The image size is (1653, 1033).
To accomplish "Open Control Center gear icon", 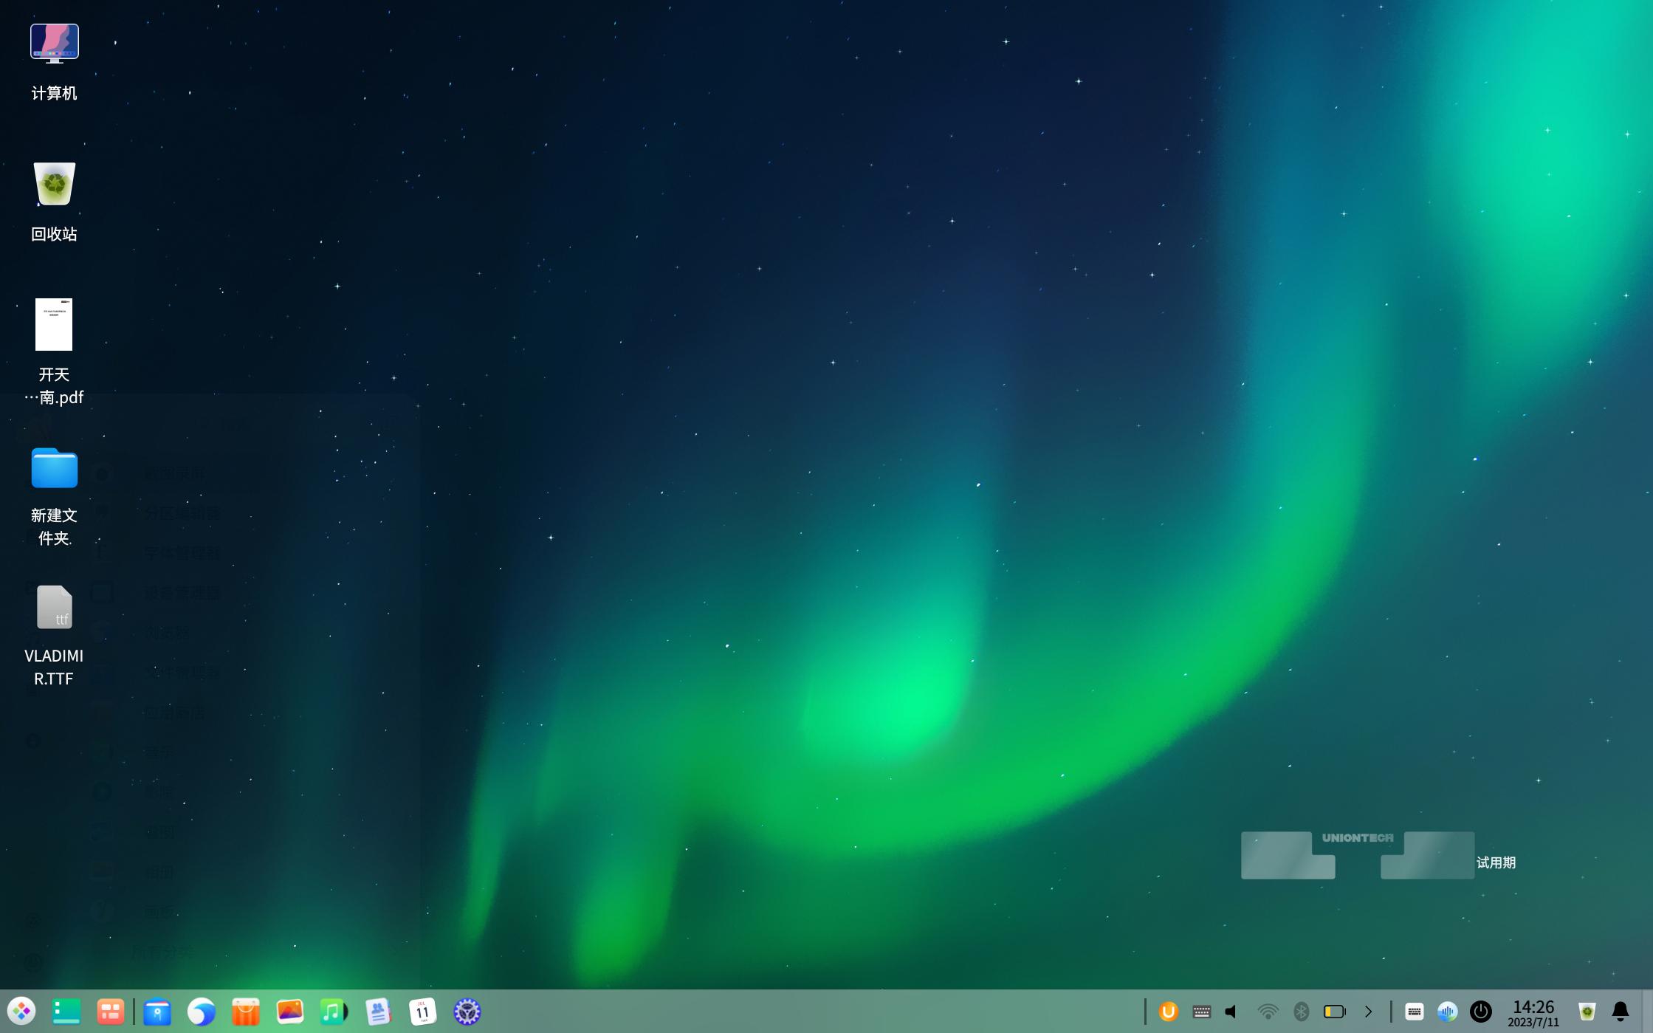I will tap(467, 1011).
